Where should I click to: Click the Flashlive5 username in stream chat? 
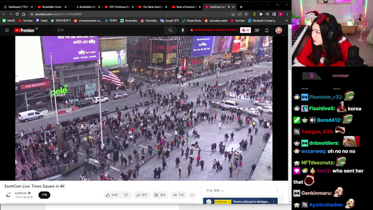(x=322, y=108)
